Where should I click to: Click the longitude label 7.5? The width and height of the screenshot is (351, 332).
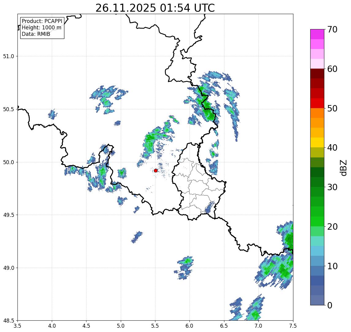(x=293, y=326)
